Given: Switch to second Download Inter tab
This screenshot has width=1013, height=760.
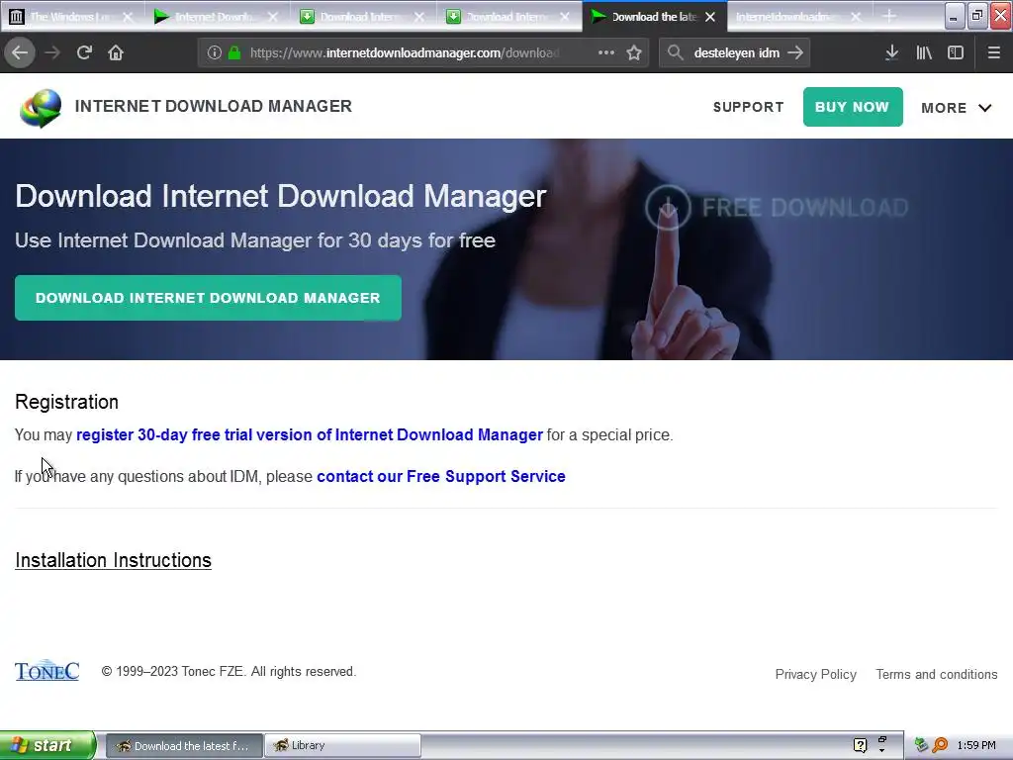Looking at the screenshot, I should coord(509,17).
